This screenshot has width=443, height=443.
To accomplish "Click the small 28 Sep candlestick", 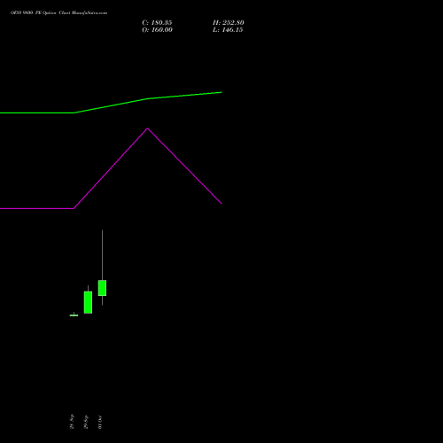I will (x=74, y=315).
